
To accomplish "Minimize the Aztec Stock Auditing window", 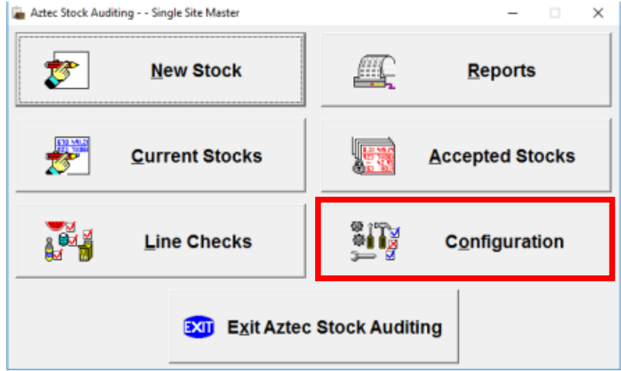I will (x=512, y=13).
